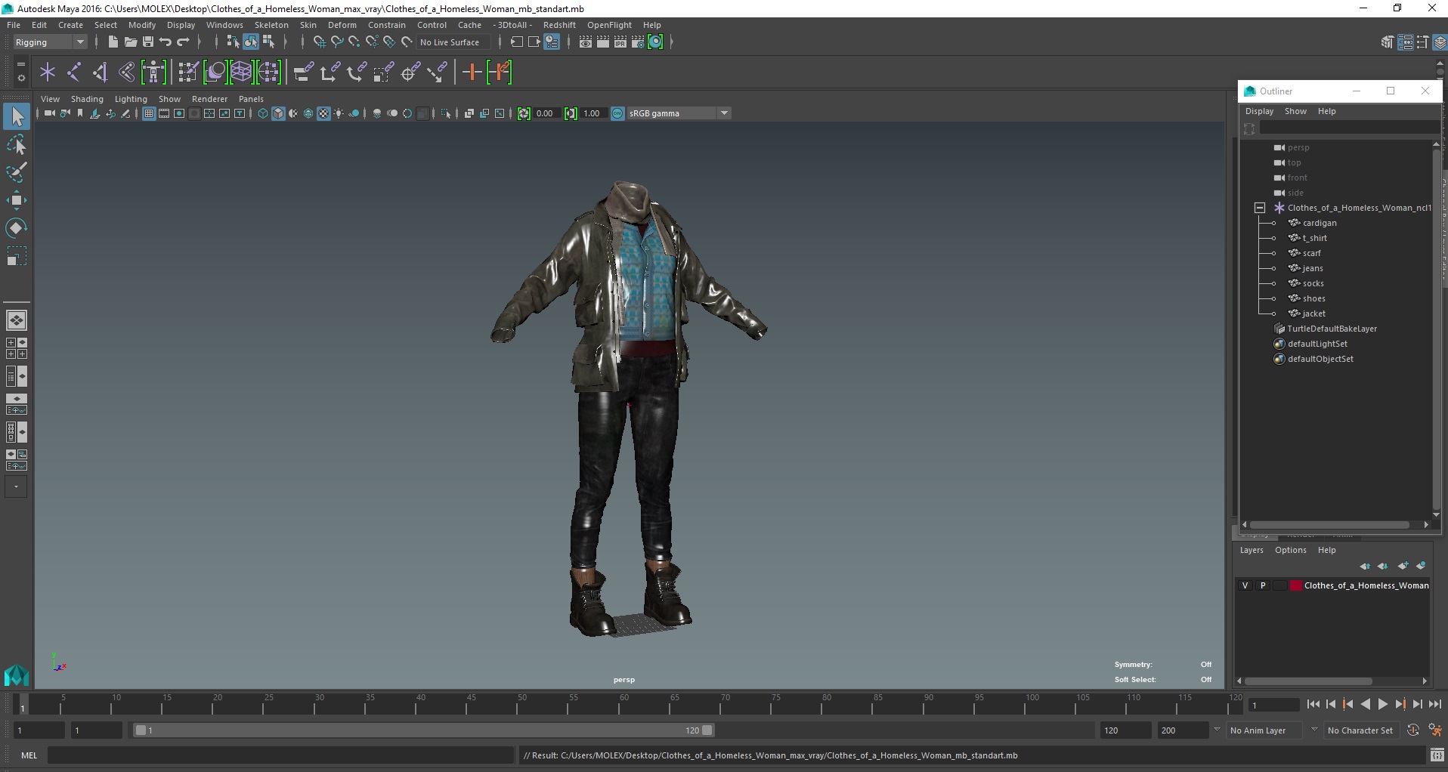The height and width of the screenshot is (772, 1448).
Task: Click the Open Scene folder icon
Action: coord(130,42)
